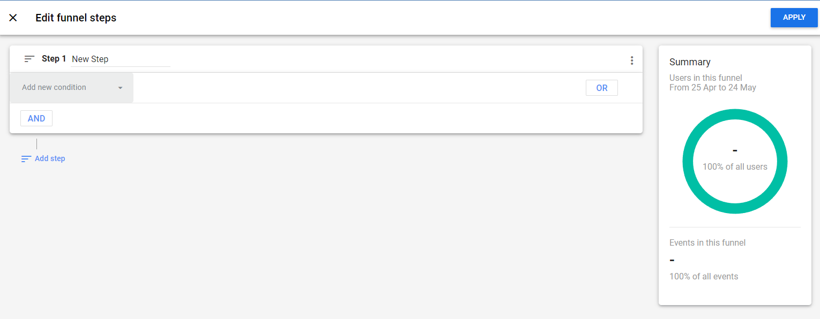Open the Add new condition dropdown
The height and width of the screenshot is (319, 820).
tap(64, 88)
